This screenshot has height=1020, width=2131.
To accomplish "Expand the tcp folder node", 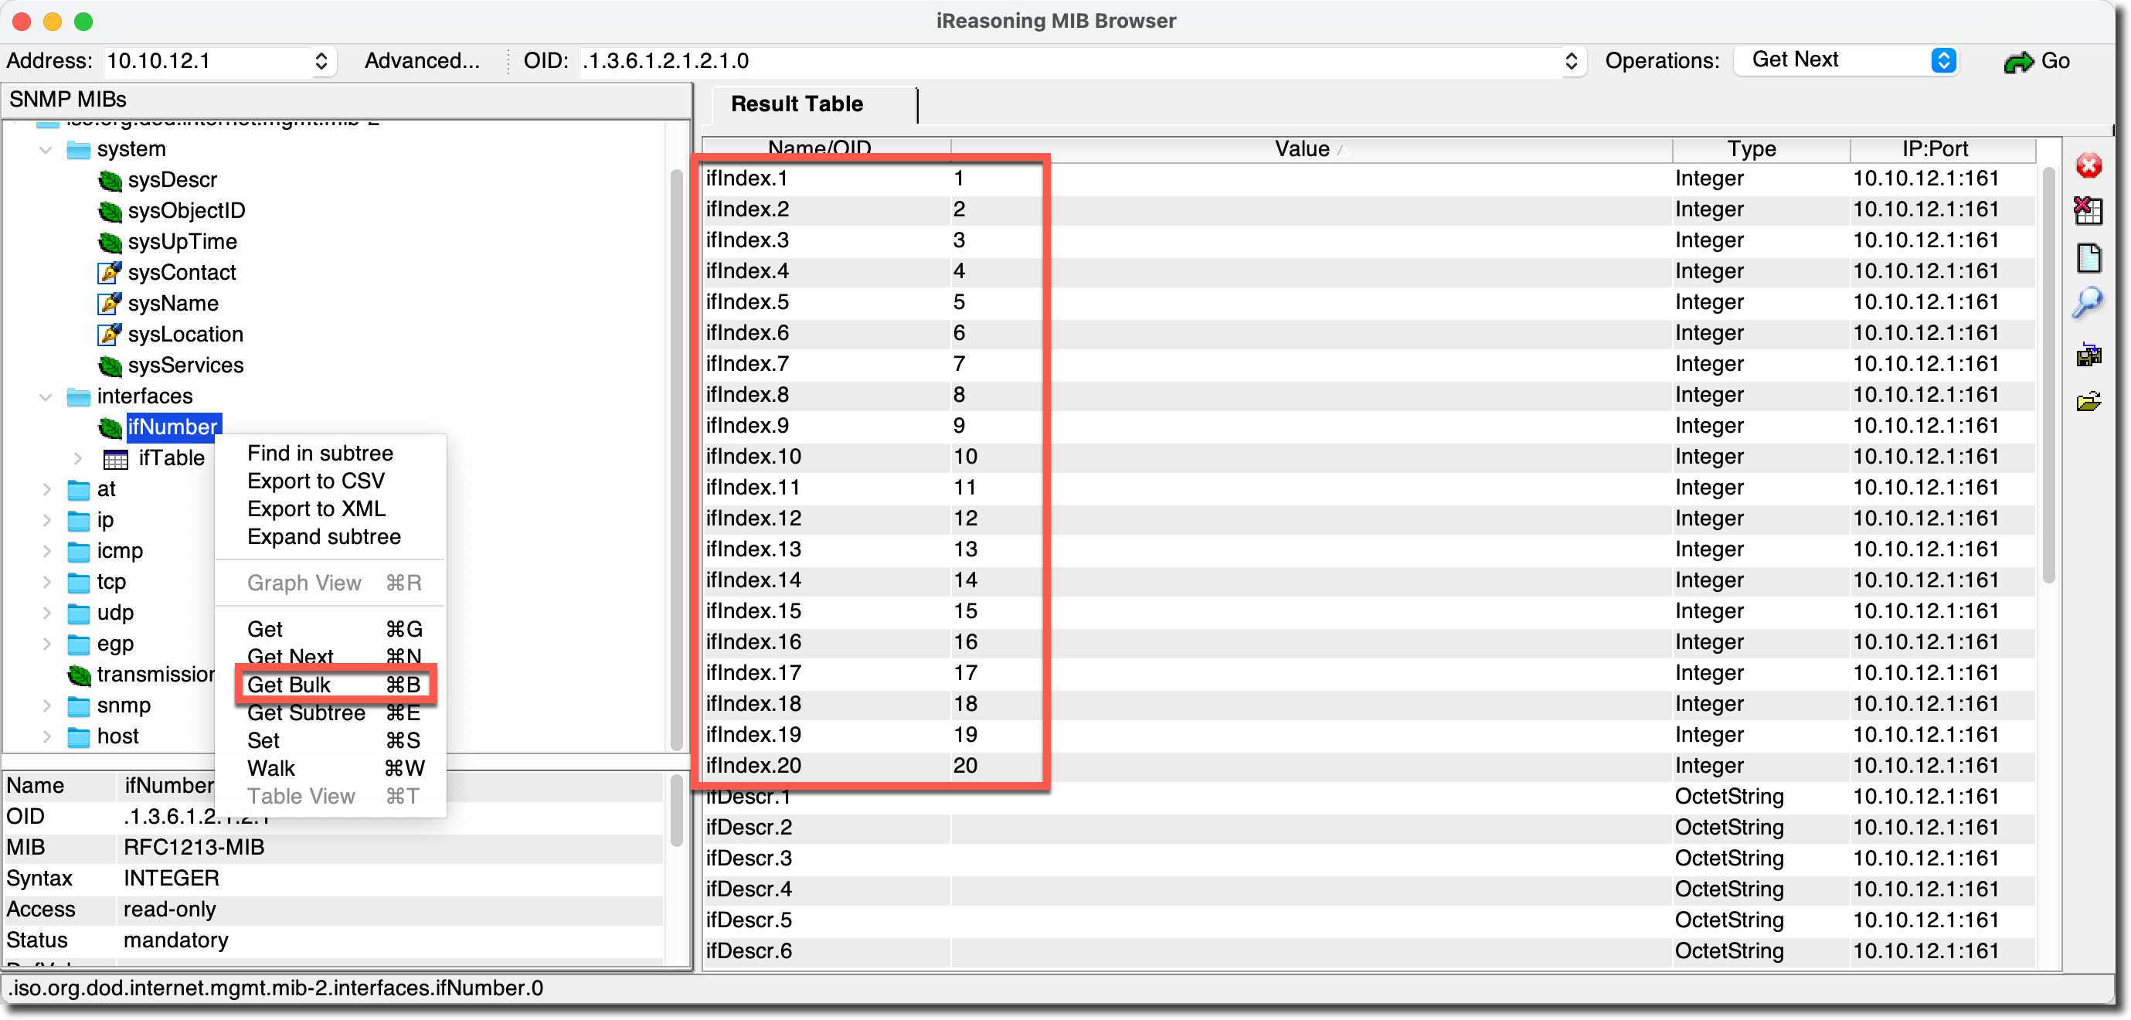I will pyautogui.click(x=47, y=583).
